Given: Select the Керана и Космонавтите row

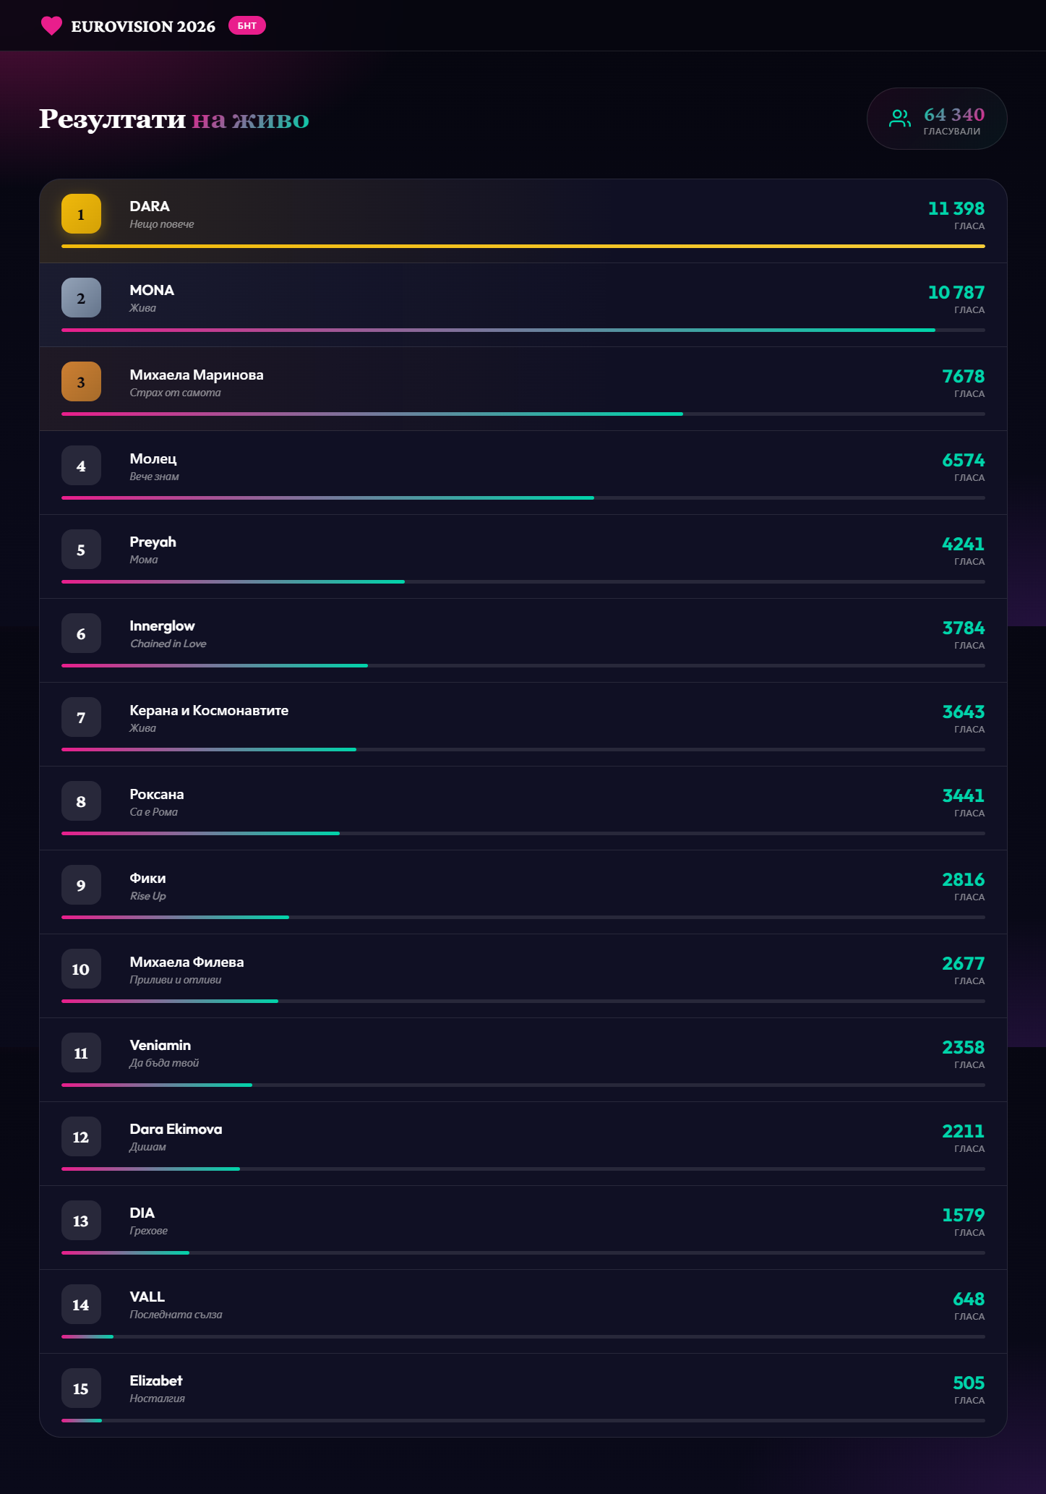Looking at the screenshot, I should click(209, 710).
